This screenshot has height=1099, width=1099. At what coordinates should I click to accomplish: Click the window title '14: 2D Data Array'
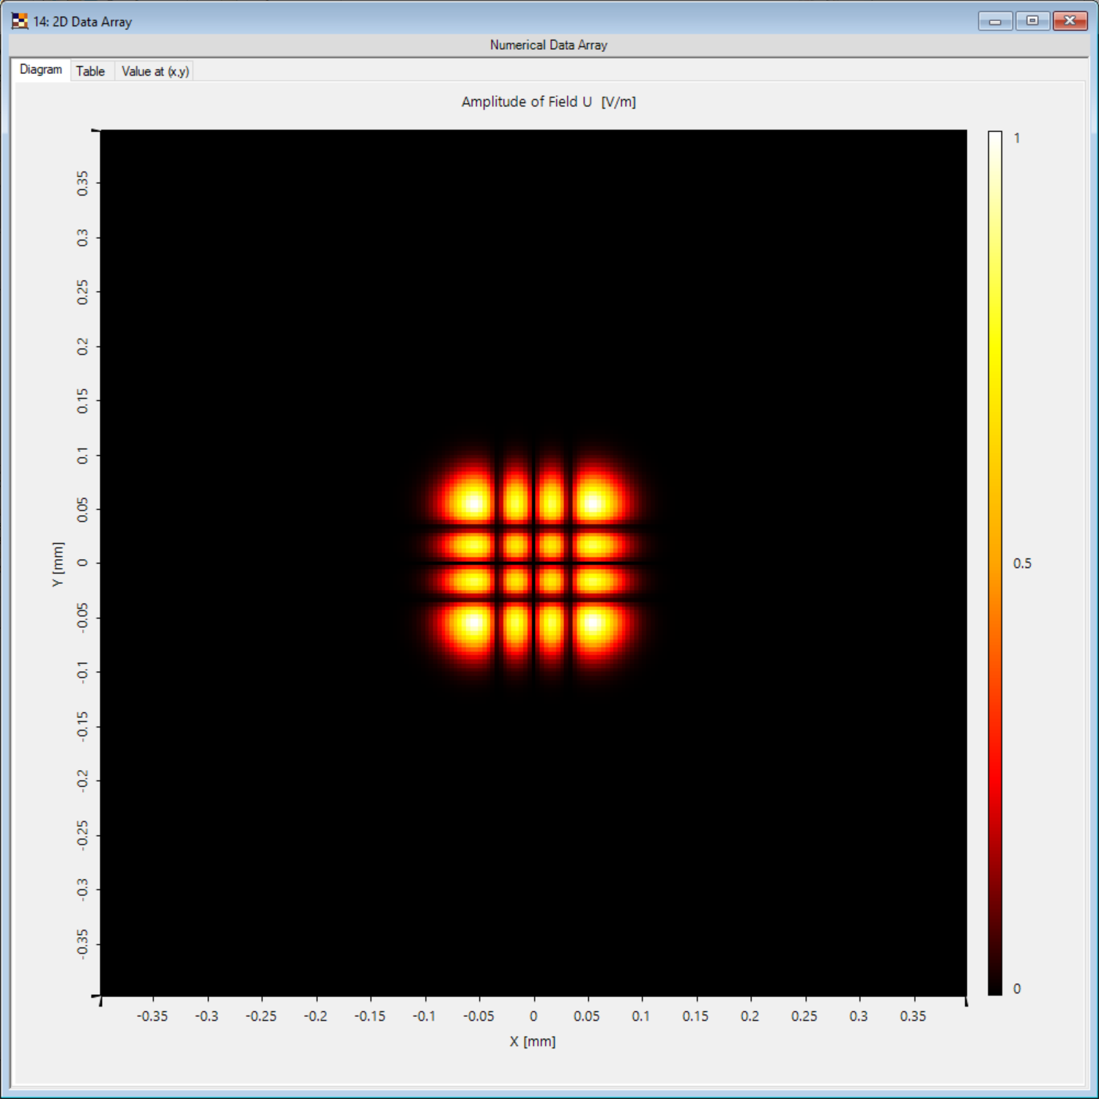(x=83, y=22)
